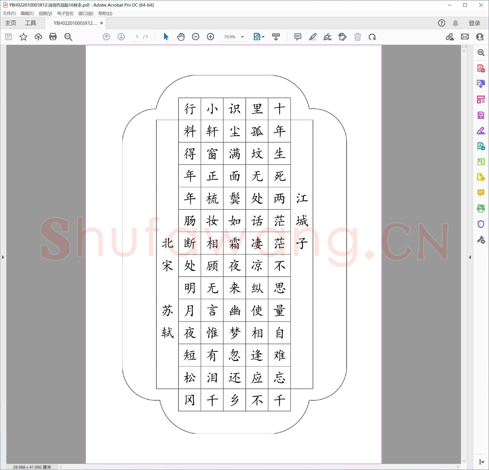Open the Export PDF tool in sidebar
Image resolution: width=489 pixels, height=470 pixels.
[481, 84]
